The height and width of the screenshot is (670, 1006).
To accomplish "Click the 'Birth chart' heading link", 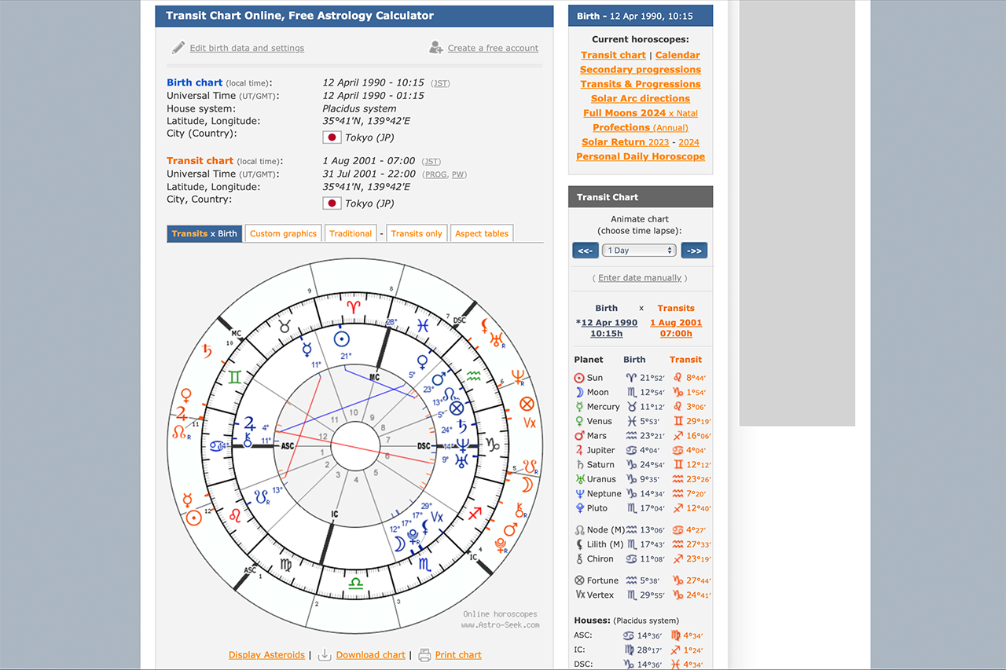I will coord(195,82).
